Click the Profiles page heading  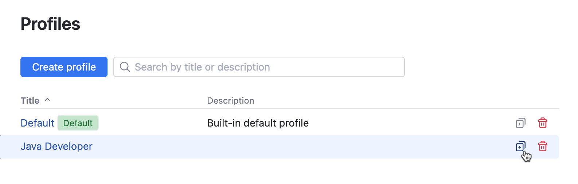click(x=50, y=24)
